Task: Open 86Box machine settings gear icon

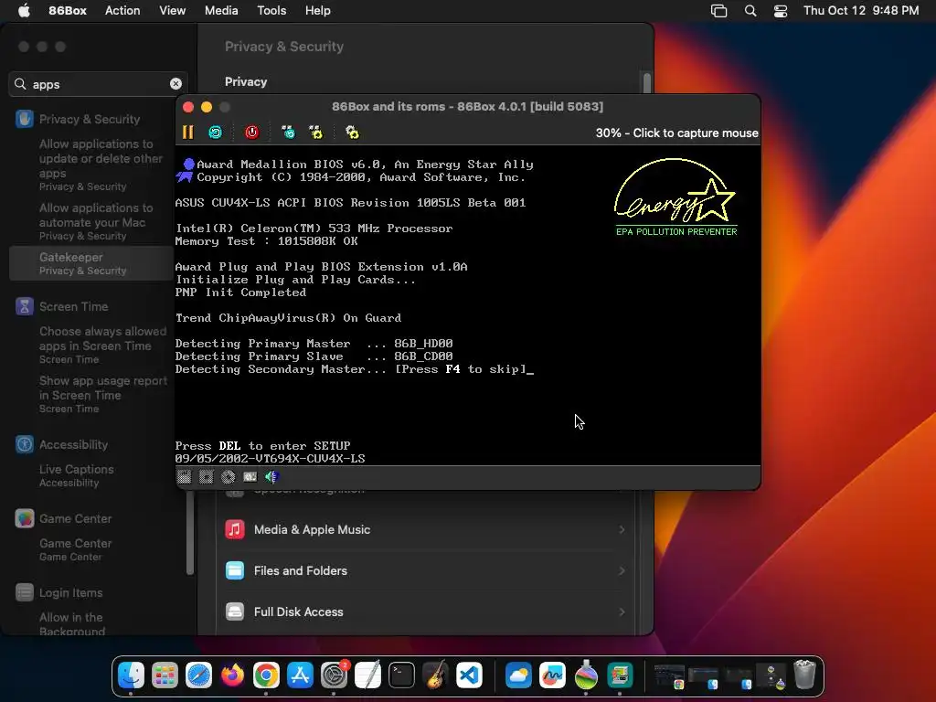Action: tap(352, 132)
